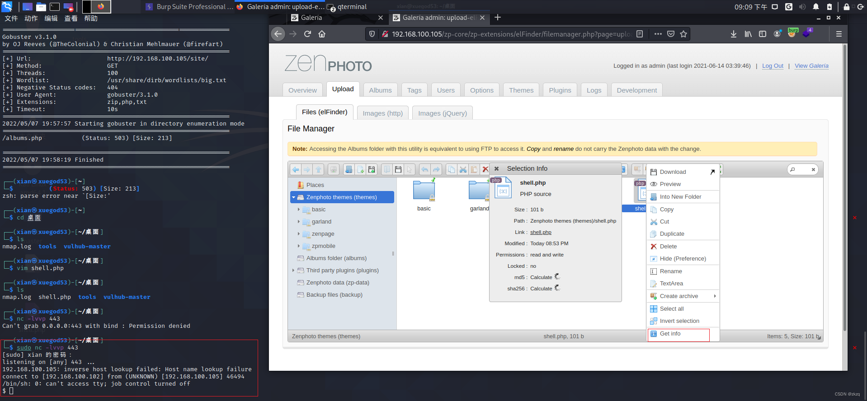Go forward in elFinder file history
Screen dimensions: 867x401
(x=307, y=169)
